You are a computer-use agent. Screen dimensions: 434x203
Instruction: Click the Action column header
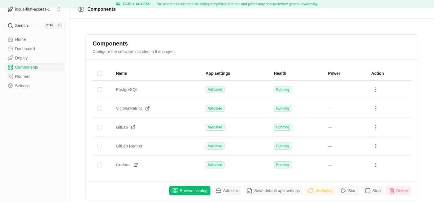(377, 73)
